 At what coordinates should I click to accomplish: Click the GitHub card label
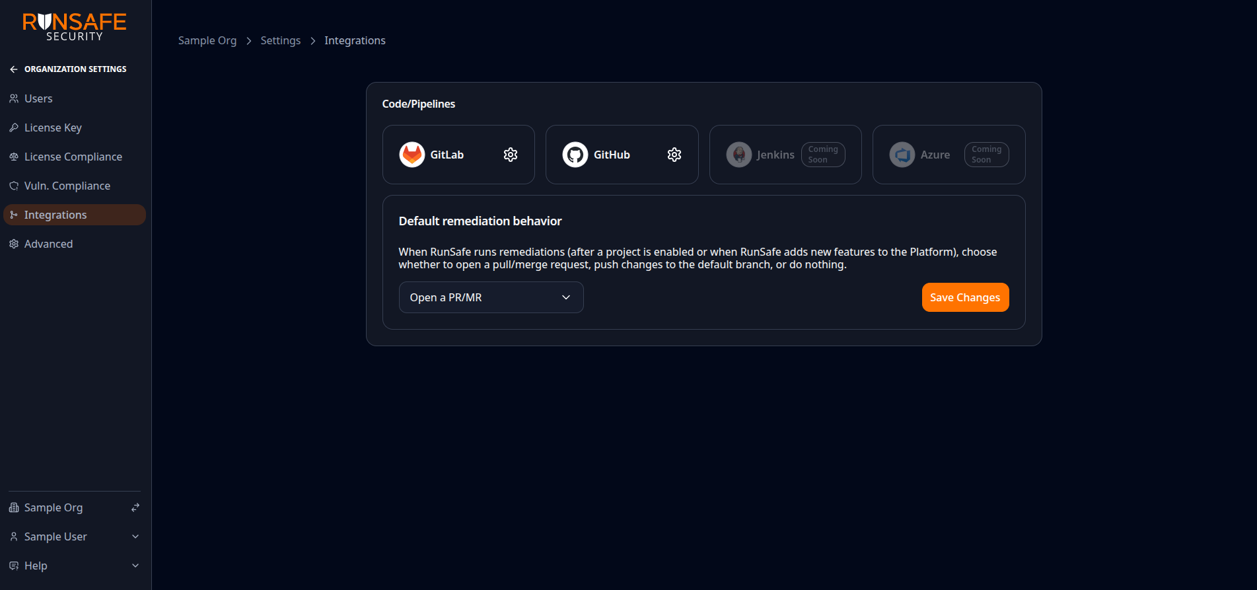(612, 155)
